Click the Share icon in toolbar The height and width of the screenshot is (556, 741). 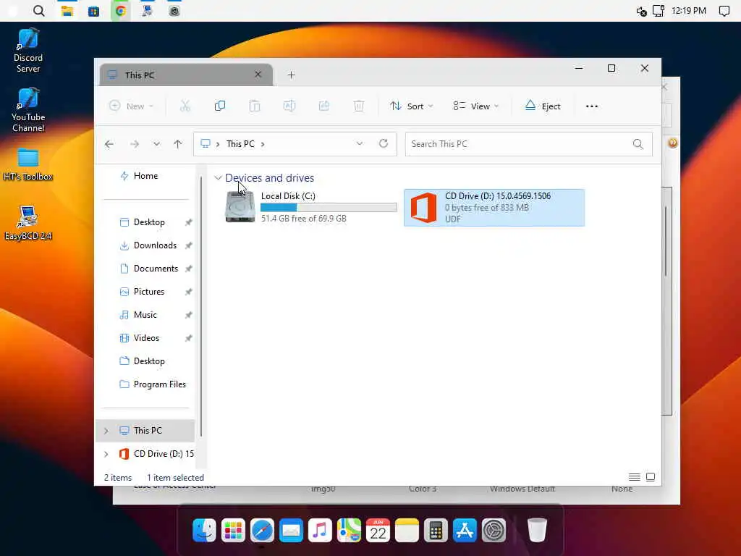click(324, 106)
